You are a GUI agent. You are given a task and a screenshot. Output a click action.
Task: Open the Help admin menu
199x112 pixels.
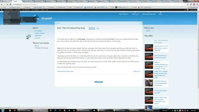tap(47, 10)
